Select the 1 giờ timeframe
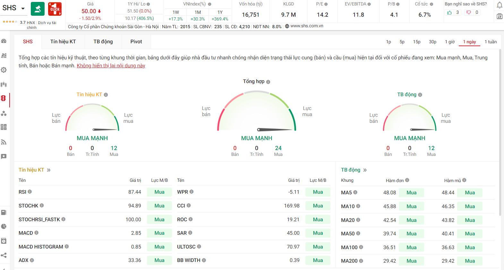The width and height of the screenshot is (504, 270). click(450, 42)
